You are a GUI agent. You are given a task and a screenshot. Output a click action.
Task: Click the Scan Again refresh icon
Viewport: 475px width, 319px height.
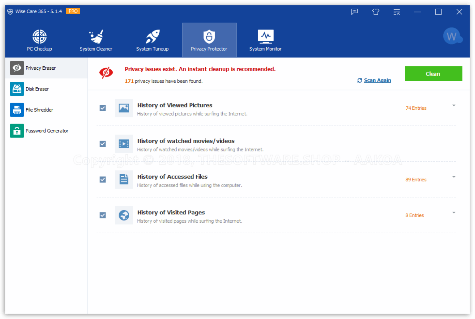(360, 81)
